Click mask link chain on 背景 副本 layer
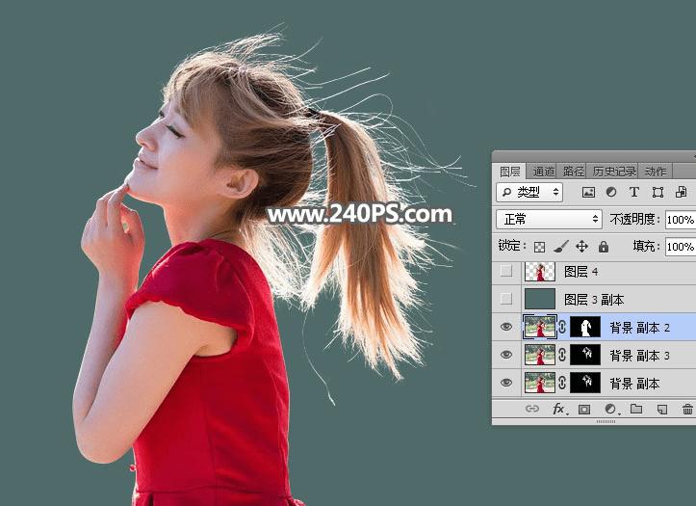The width and height of the screenshot is (696, 506). (x=562, y=383)
